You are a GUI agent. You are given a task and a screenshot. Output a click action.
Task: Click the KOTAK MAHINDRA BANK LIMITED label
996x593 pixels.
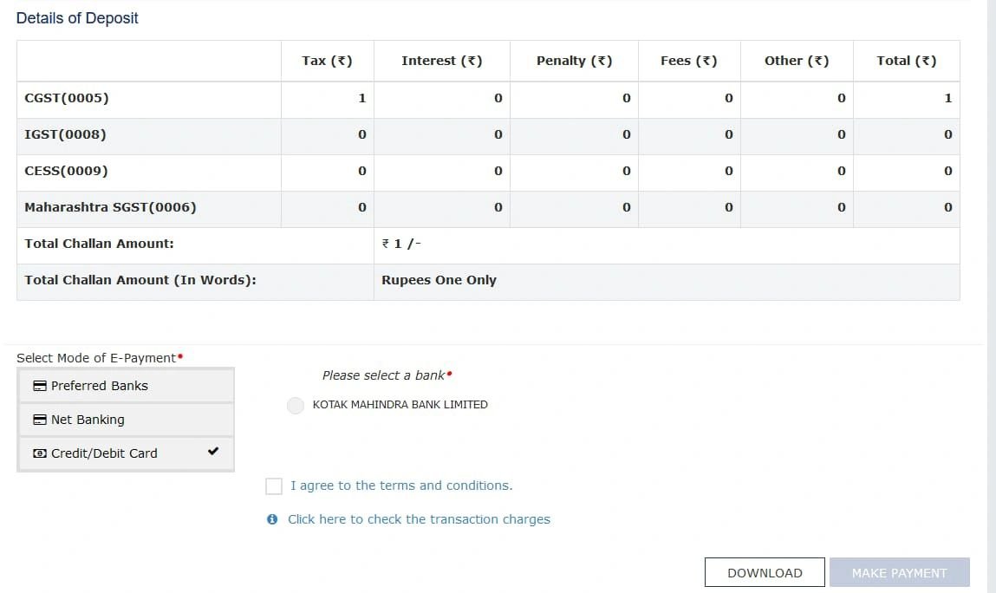coord(400,405)
